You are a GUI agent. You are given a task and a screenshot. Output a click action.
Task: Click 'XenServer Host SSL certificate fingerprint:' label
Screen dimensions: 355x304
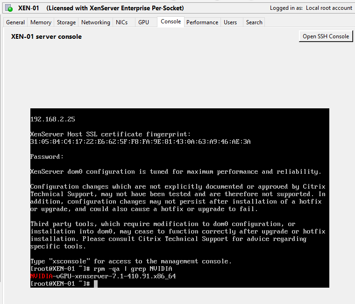[x=111, y=134]
